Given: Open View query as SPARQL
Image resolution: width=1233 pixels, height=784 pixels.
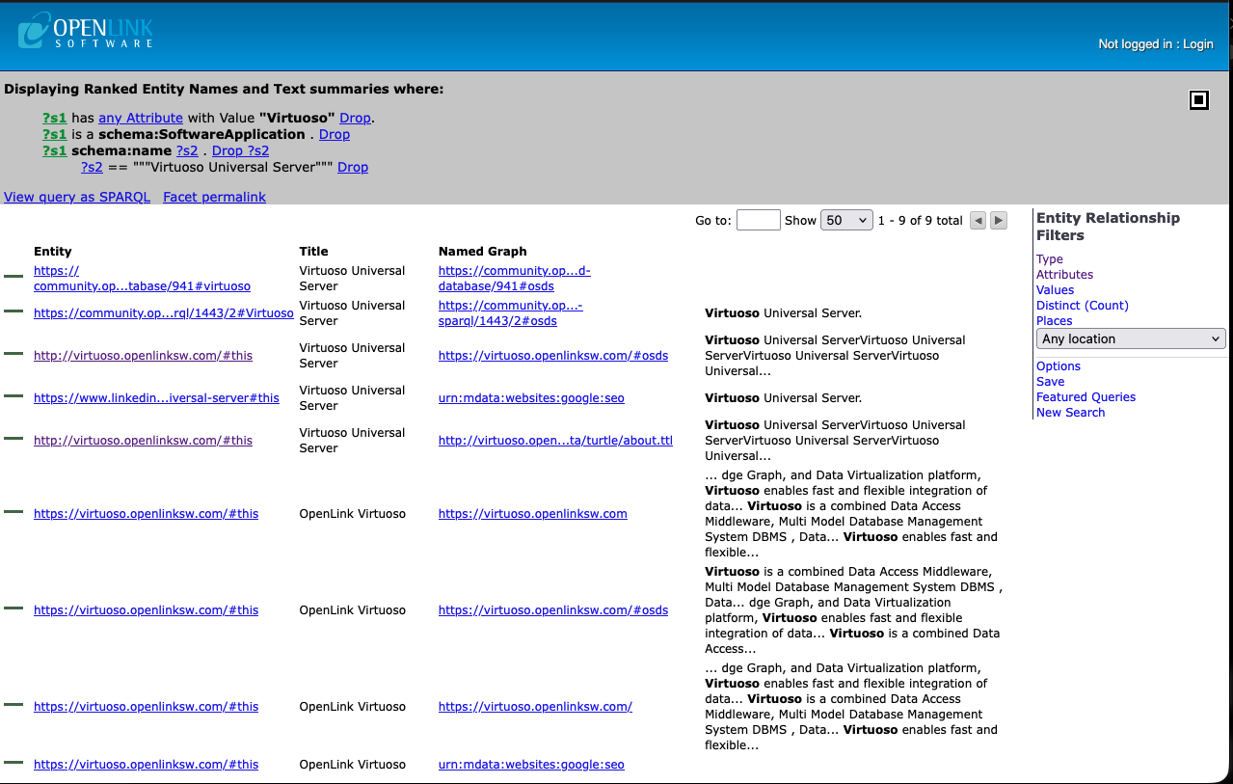Looking at the screenshot, I should pyautogui.click(x=77, y=197).
